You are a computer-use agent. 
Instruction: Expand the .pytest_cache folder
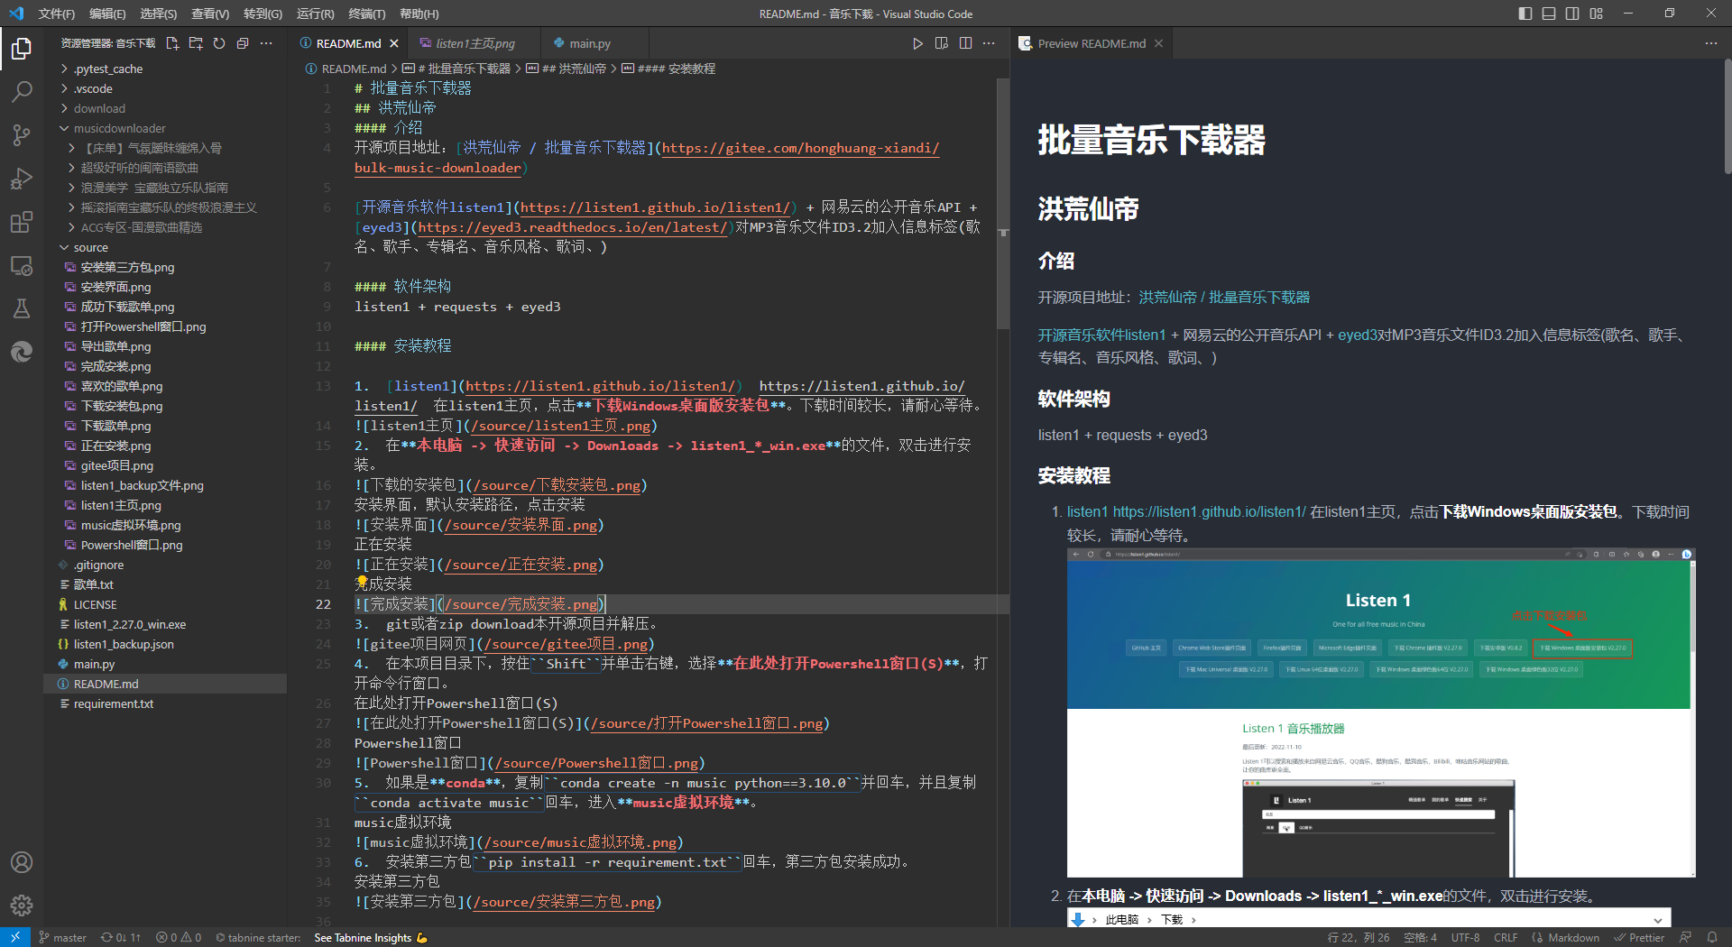click(165, 69)
